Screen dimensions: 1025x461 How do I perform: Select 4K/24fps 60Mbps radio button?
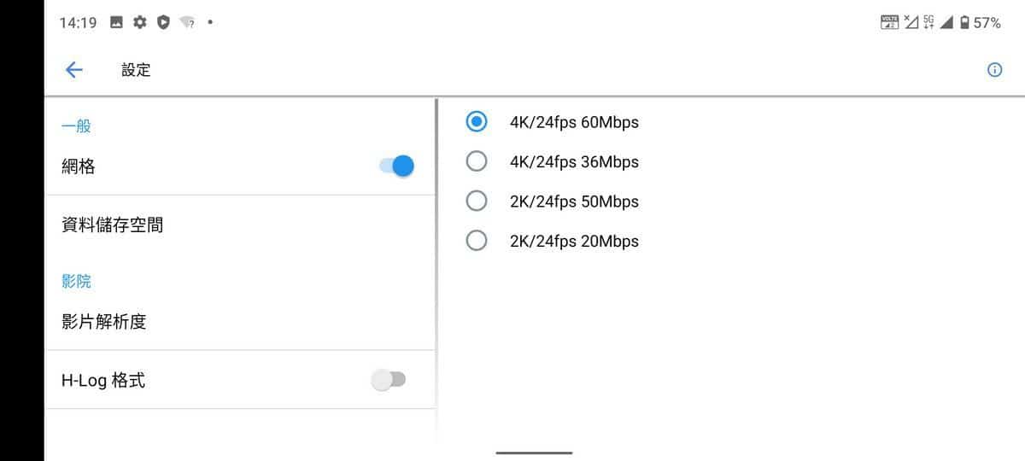(x=477, y=122)
